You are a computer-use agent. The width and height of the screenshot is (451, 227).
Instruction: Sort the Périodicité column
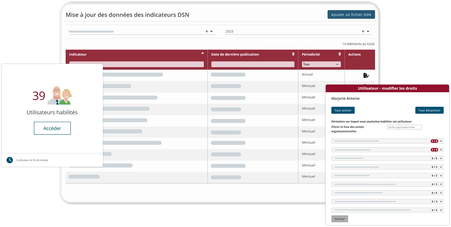pyautogui.click(x=340, y=54)
